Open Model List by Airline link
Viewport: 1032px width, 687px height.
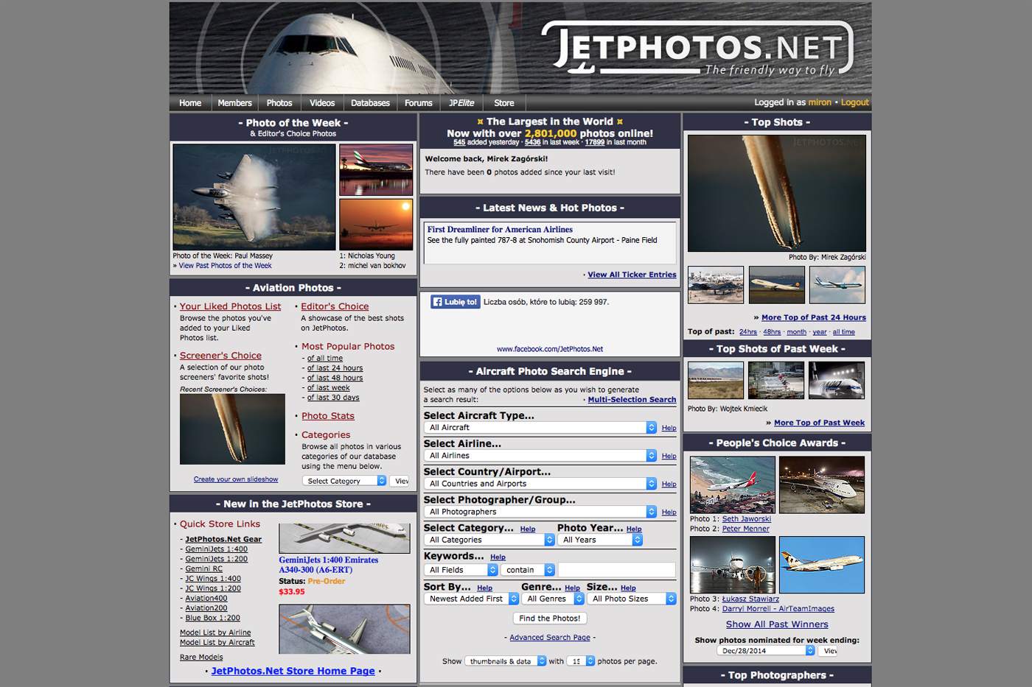pos(215,633)
